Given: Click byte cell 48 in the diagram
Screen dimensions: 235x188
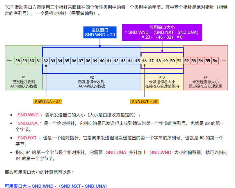Looking at the screenshot, I should coord(159,61).
